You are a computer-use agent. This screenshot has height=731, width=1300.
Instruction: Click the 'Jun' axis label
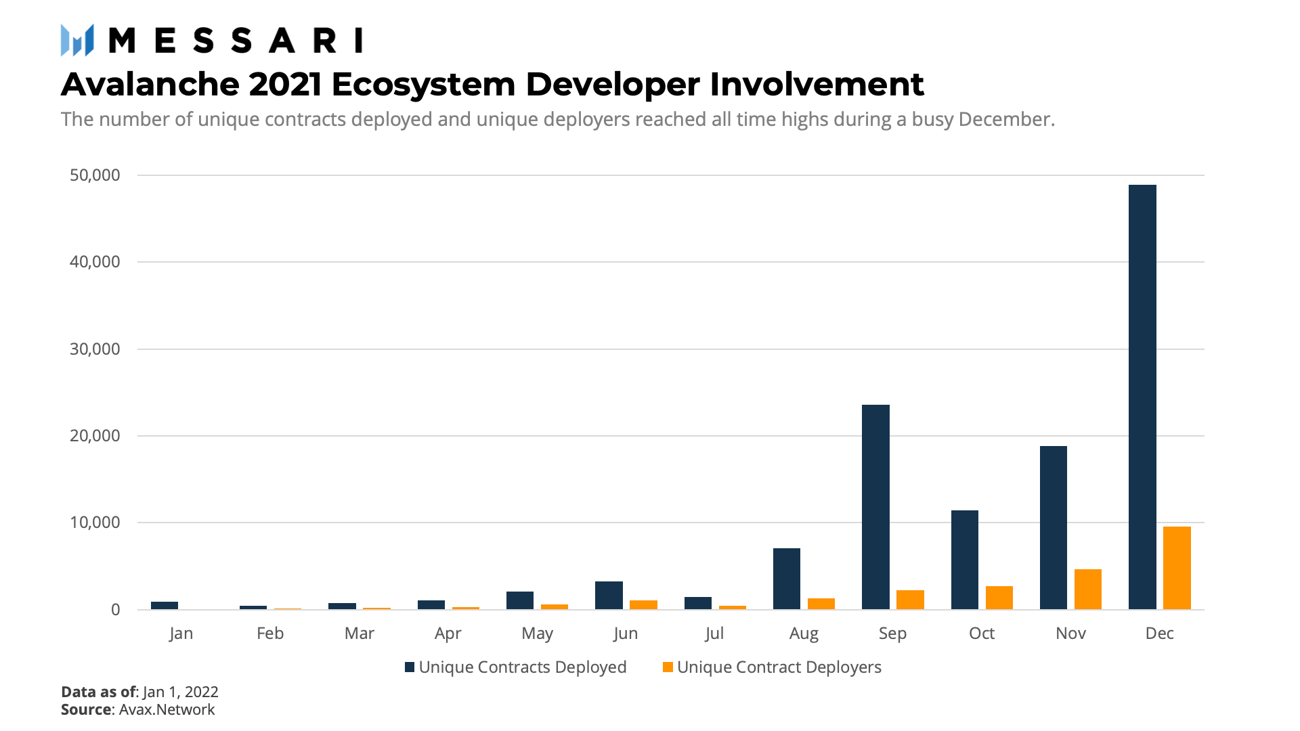(626, 634)
